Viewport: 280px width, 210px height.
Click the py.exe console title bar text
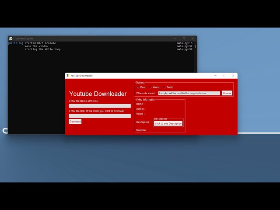click(23, 38)
